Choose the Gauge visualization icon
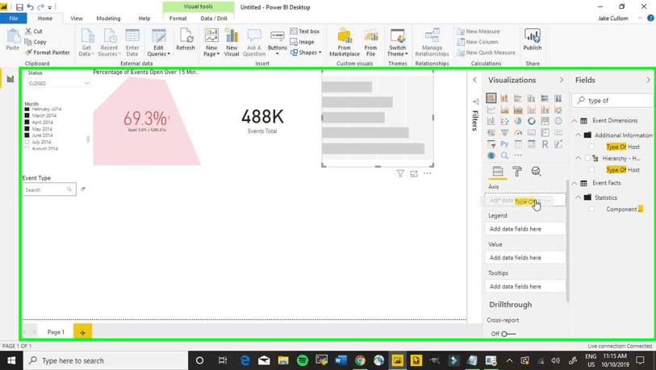This screenshot has width=656, height=370. pyautogui.click(x=518, y=133)
